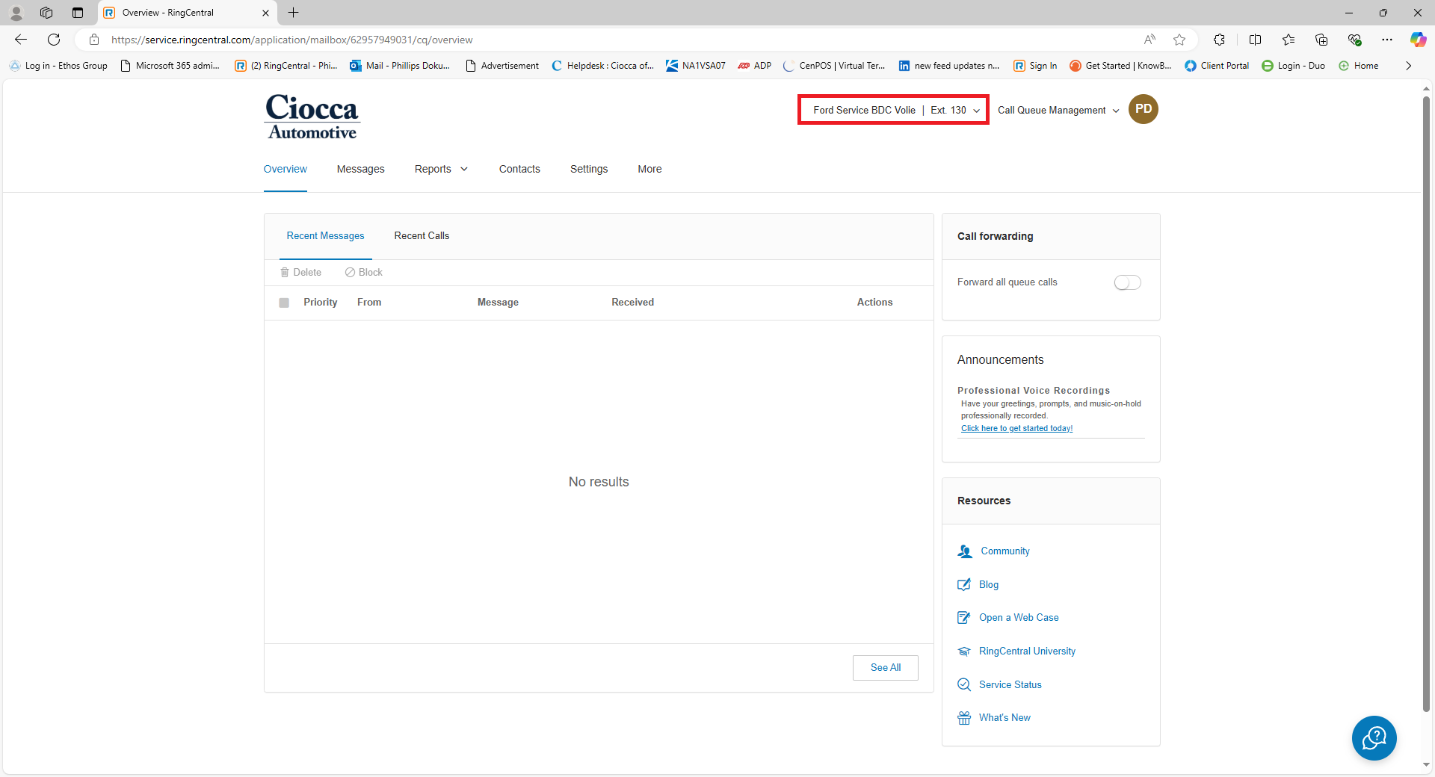
Task: Click the Priority column header
Action: (320, 303)
